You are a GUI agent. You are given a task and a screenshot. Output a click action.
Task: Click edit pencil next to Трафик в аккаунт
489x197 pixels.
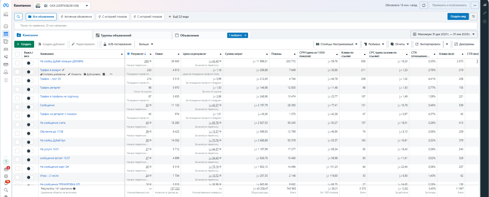(63, 70)
